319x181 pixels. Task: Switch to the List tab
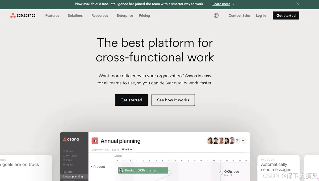pyautogui.click(x=107, y=150)
